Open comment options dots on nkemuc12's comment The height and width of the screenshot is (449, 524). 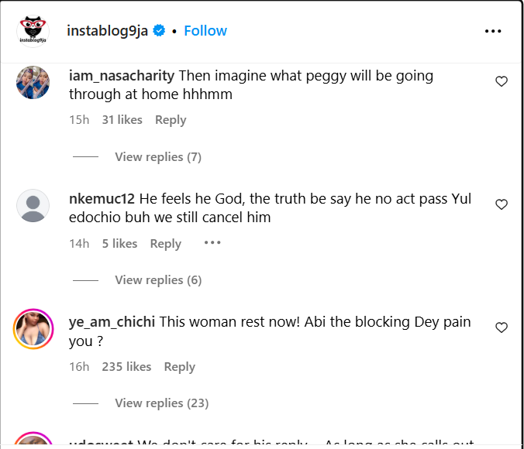click(x=212, y=243)
